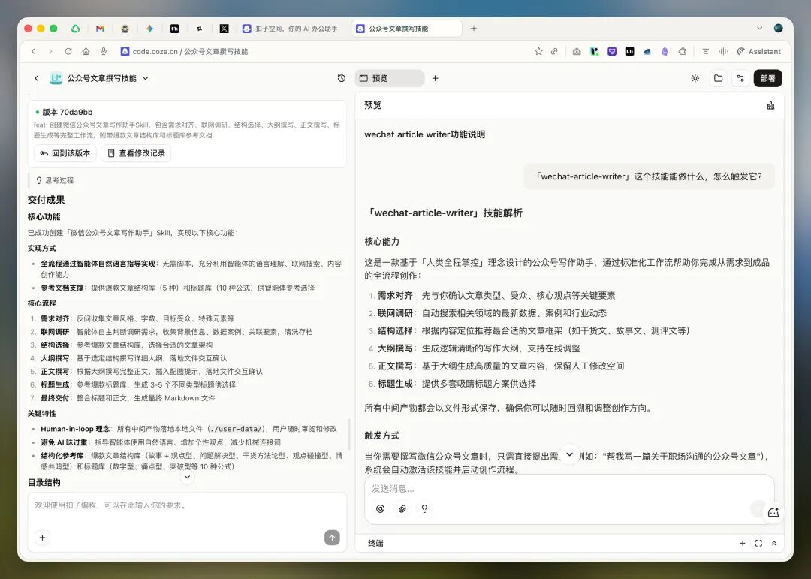Open the Assistant button in the browser toolbar

758,51
